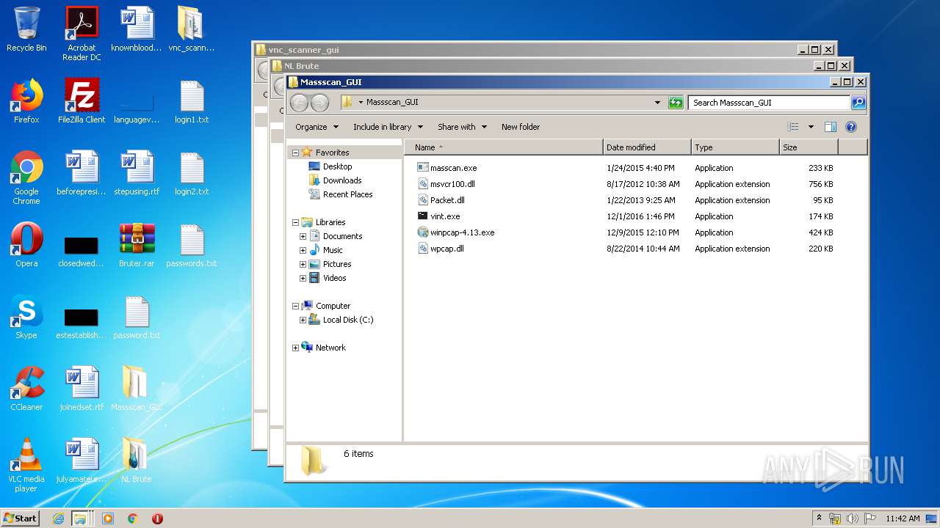This screenshot has height=528, width=940.
Task: Toggle the preview pane button
Action: click(831, 127)
